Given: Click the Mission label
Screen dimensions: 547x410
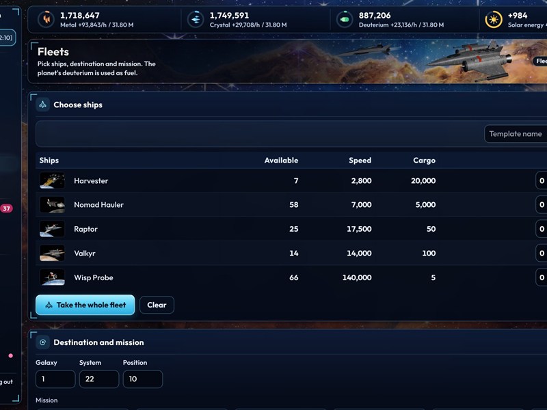Looking at the screenshot, I should 46,400.
